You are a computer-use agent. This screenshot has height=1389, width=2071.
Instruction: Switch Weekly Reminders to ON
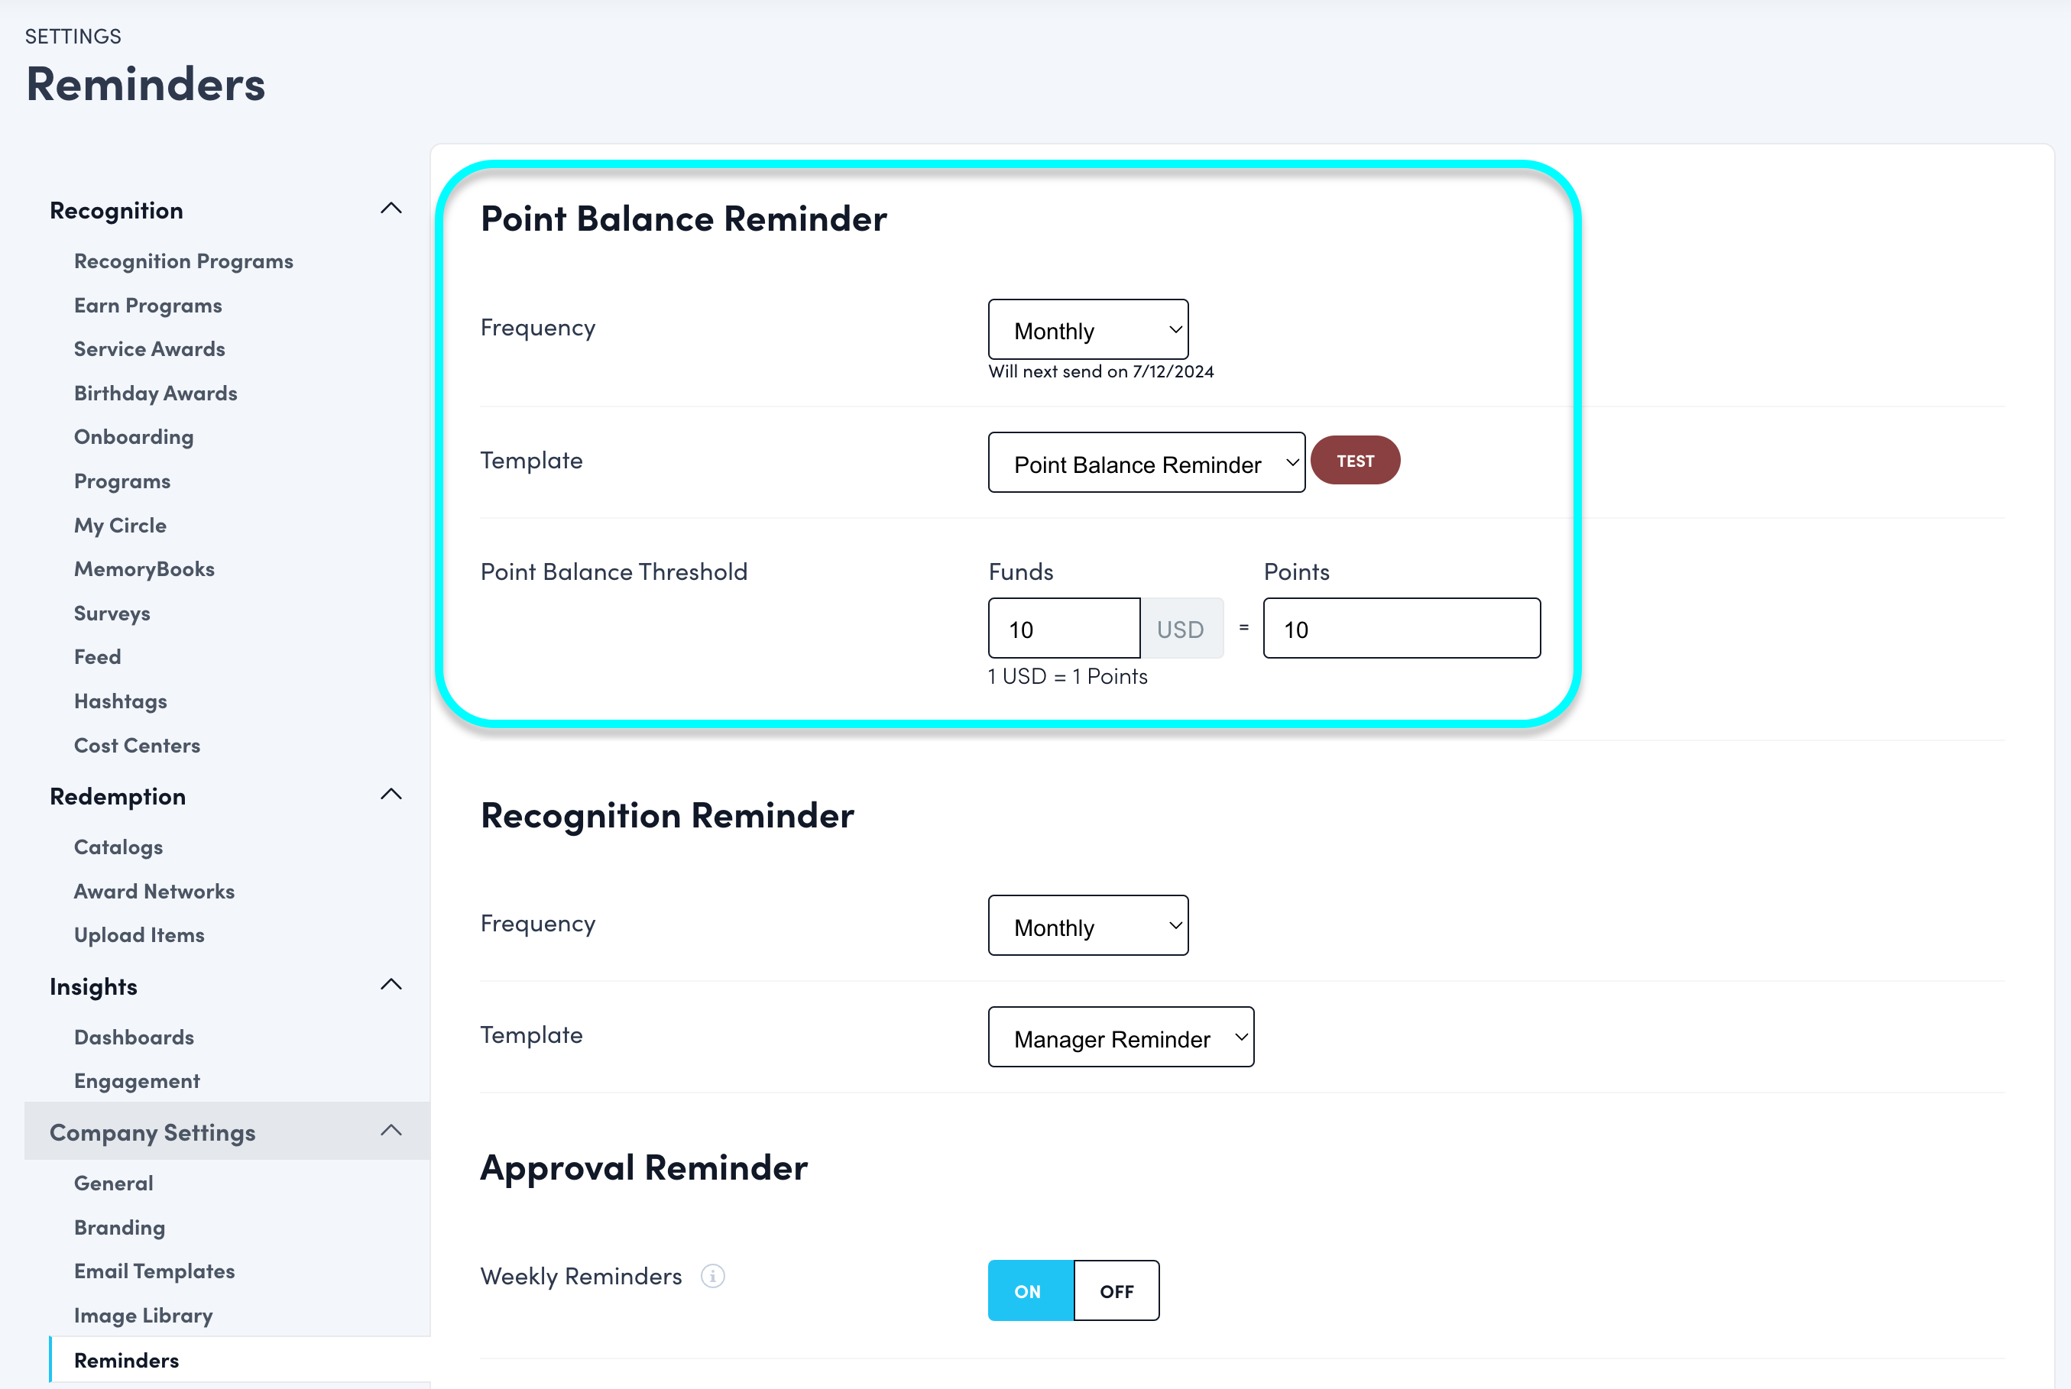[x=1029, y=1290]
